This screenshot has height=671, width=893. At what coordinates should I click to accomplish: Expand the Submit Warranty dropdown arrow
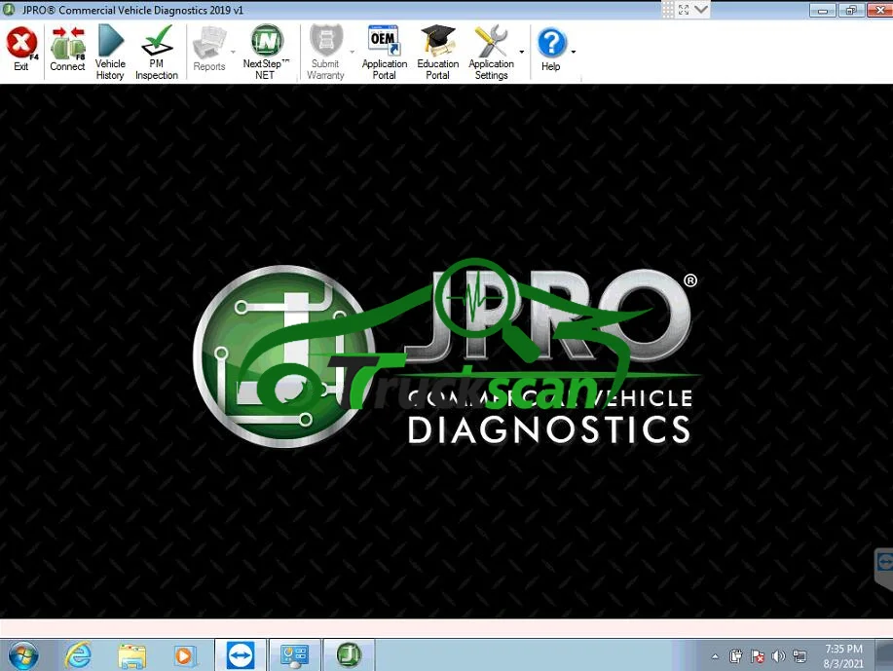pos(352,52)
